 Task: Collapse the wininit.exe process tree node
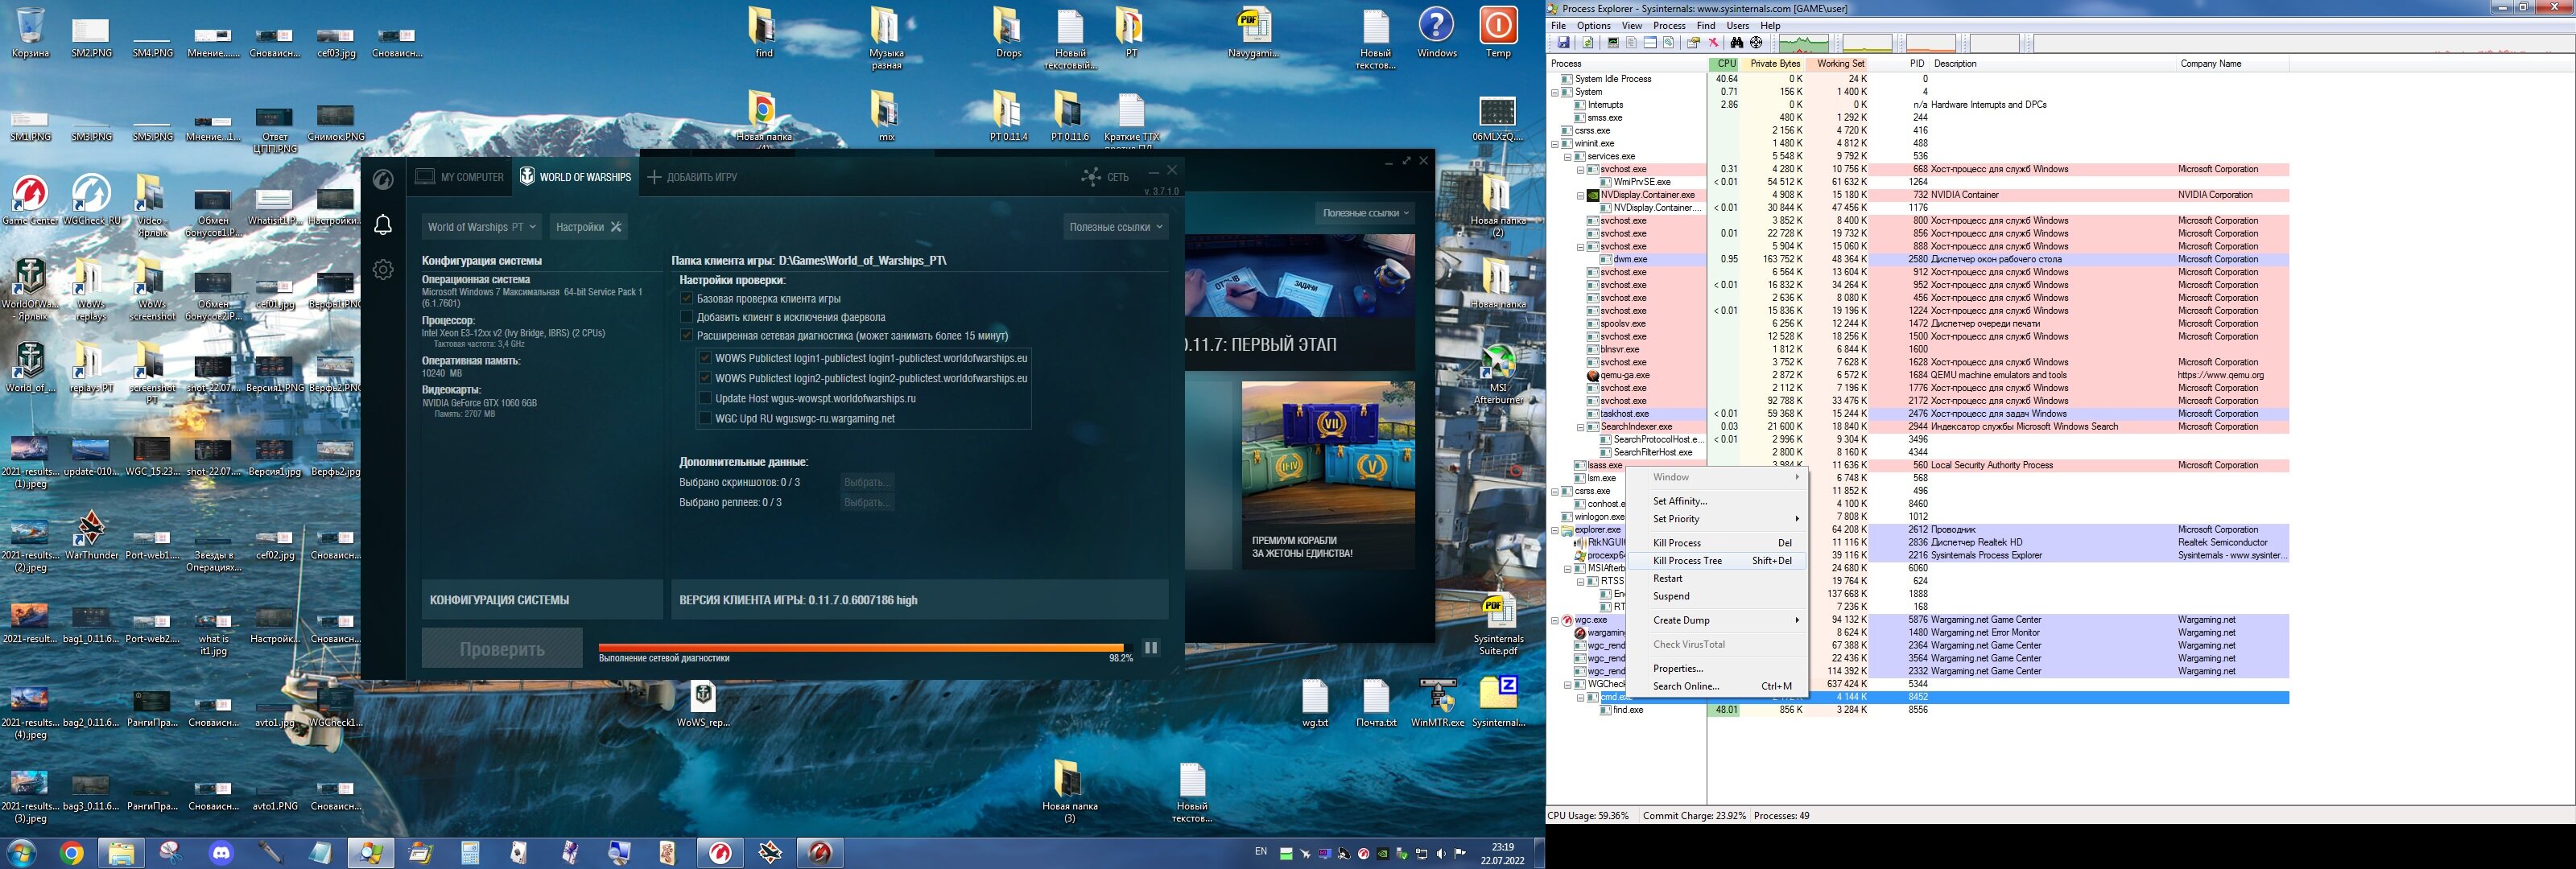pos(1555,143)
